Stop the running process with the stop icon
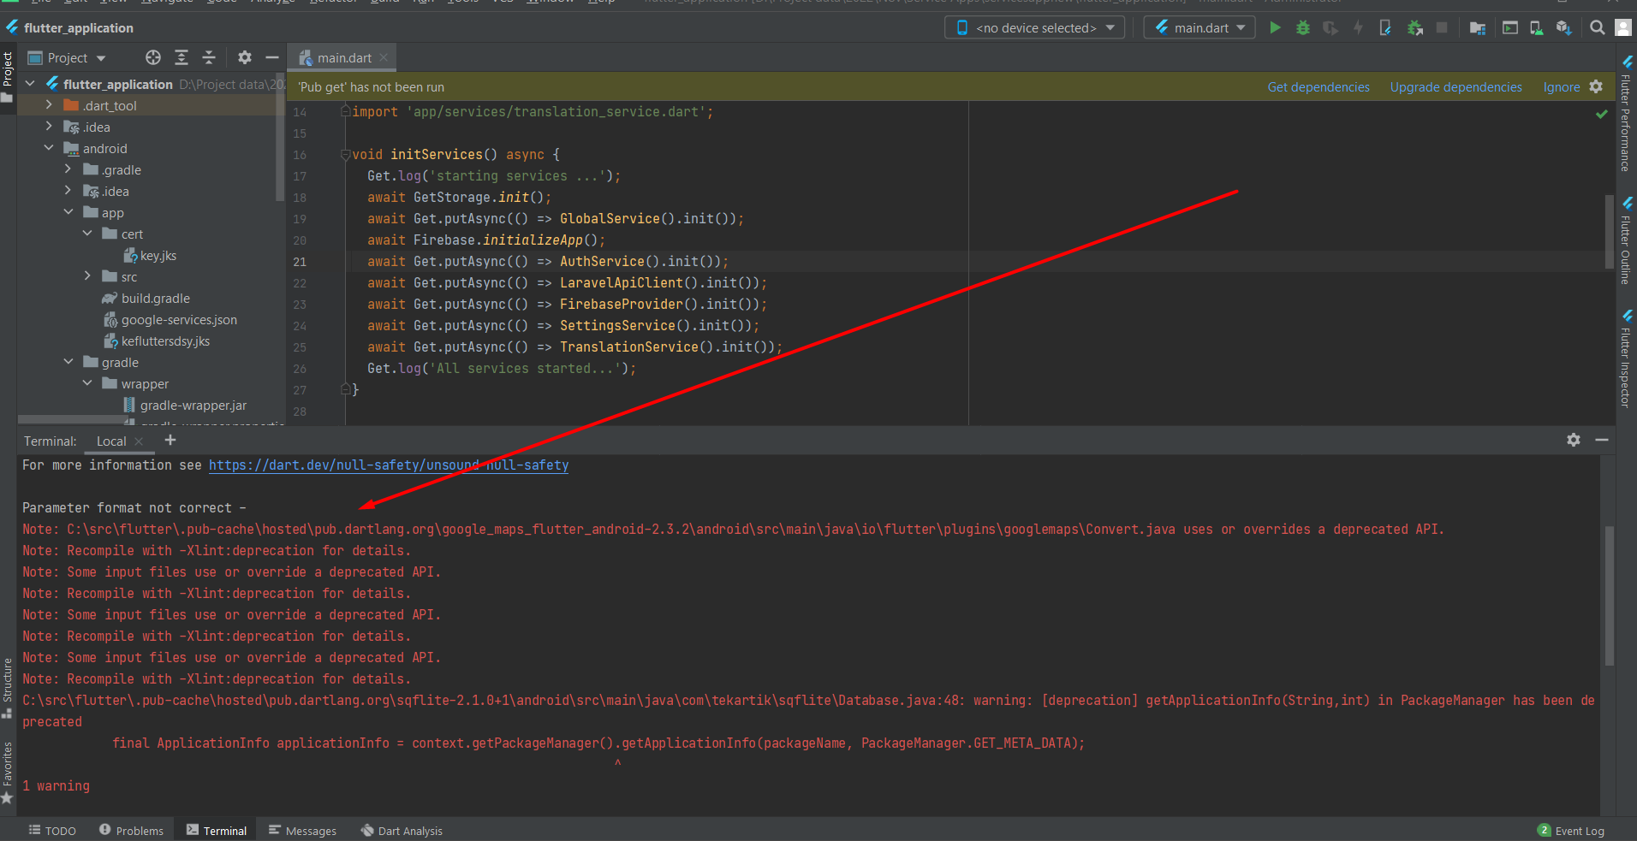This screenshot has height=841, width=1637. click(1442, 27)
